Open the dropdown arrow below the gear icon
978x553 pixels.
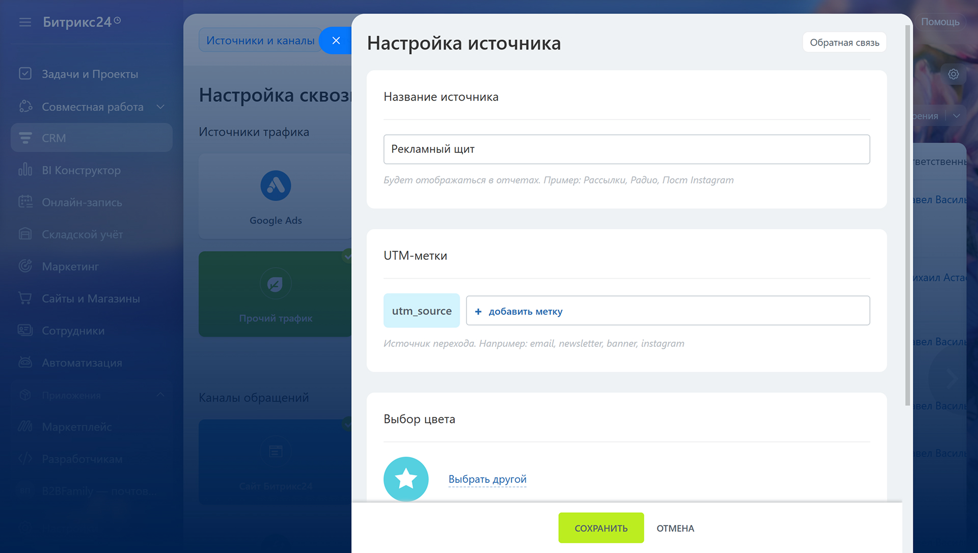pyautogui.click(x=956, y=116)
